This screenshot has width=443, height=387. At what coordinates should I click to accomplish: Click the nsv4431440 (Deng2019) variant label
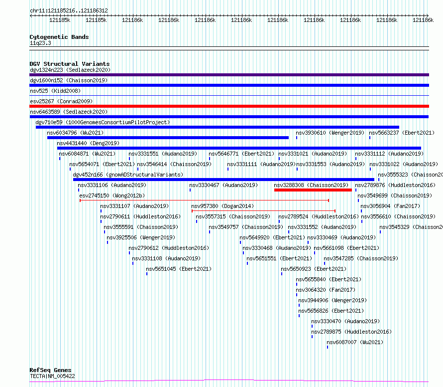point(88,143)
